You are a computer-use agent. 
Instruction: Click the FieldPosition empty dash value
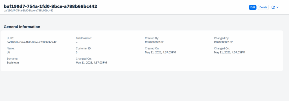[77, 42]
